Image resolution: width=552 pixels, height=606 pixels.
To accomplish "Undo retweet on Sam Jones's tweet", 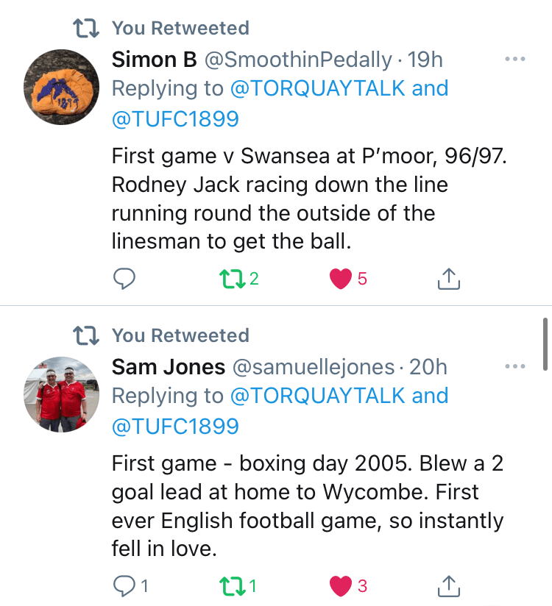I will pos(232,586).
